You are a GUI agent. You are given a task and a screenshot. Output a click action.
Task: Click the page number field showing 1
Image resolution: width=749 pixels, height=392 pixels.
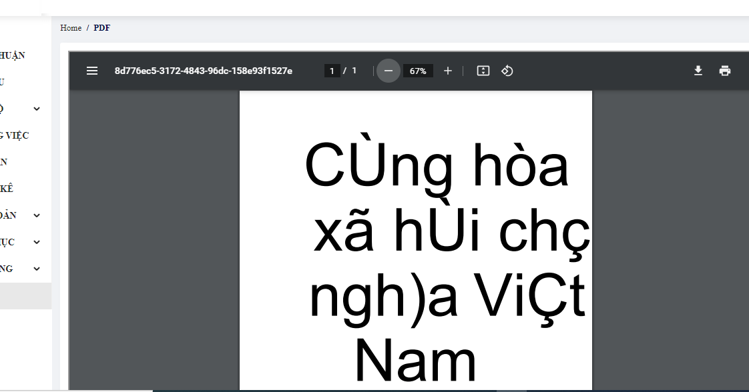[332, 71]
